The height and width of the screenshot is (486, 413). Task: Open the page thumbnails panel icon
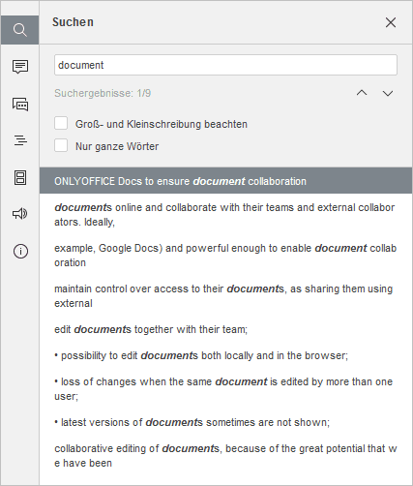(x=20, y=177)
